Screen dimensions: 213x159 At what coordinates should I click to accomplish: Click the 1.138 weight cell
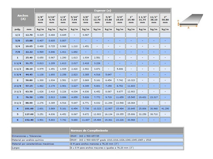pos(40,74)
